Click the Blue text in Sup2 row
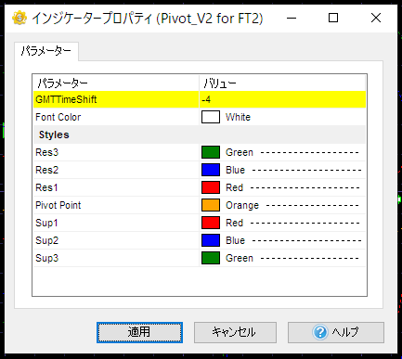The width and height of the screenshot is (402, 359). (x=235, y=240)
